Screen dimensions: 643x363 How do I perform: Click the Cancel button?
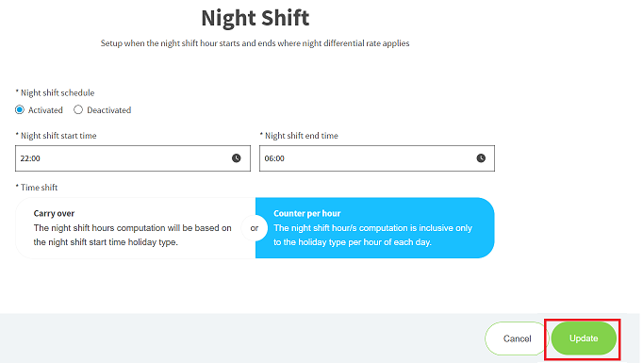517,338
